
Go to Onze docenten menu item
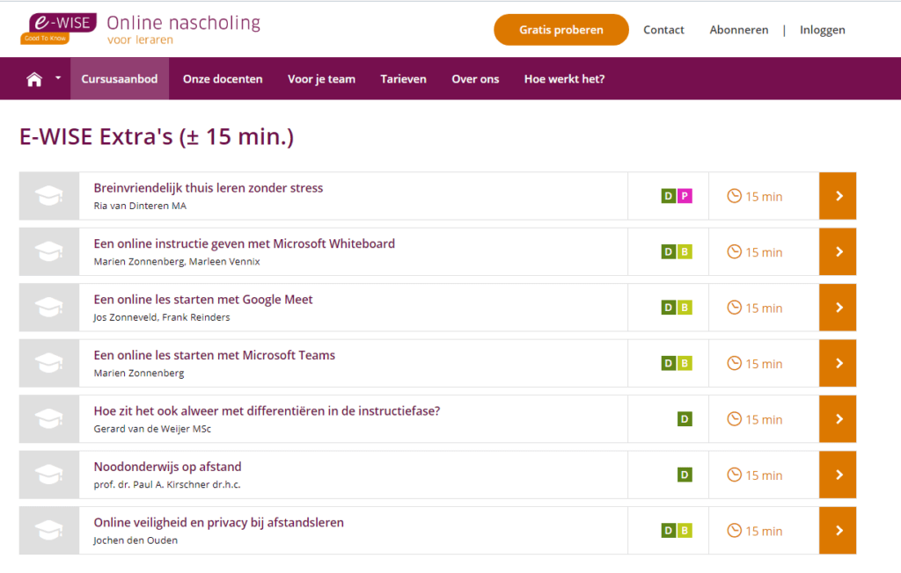click(223, 79)
